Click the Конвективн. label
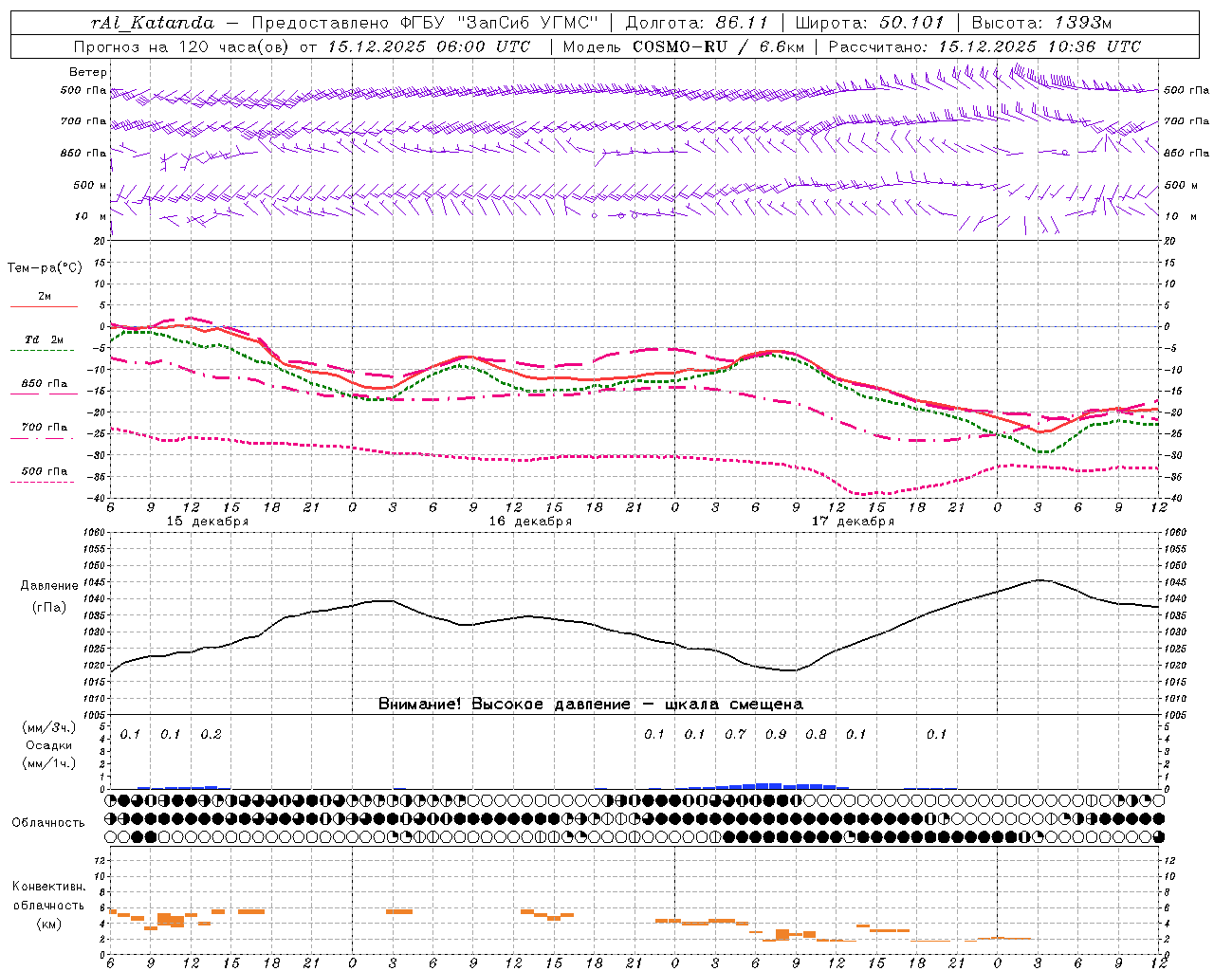 pos(48,887)
